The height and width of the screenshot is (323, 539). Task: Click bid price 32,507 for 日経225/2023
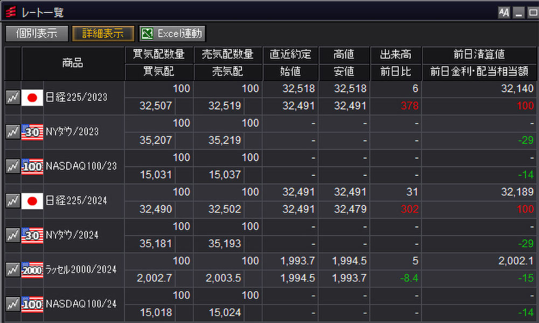pyautogui.click(x=156, y=106)
